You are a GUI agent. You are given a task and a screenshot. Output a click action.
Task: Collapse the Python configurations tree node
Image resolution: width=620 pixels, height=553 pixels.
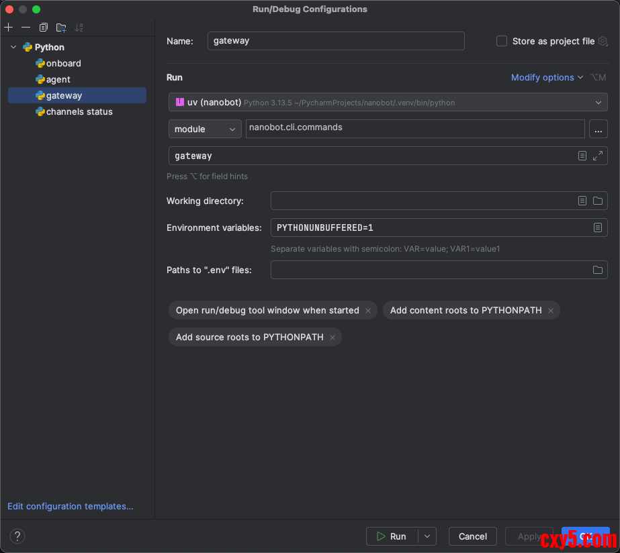point(13,47)
